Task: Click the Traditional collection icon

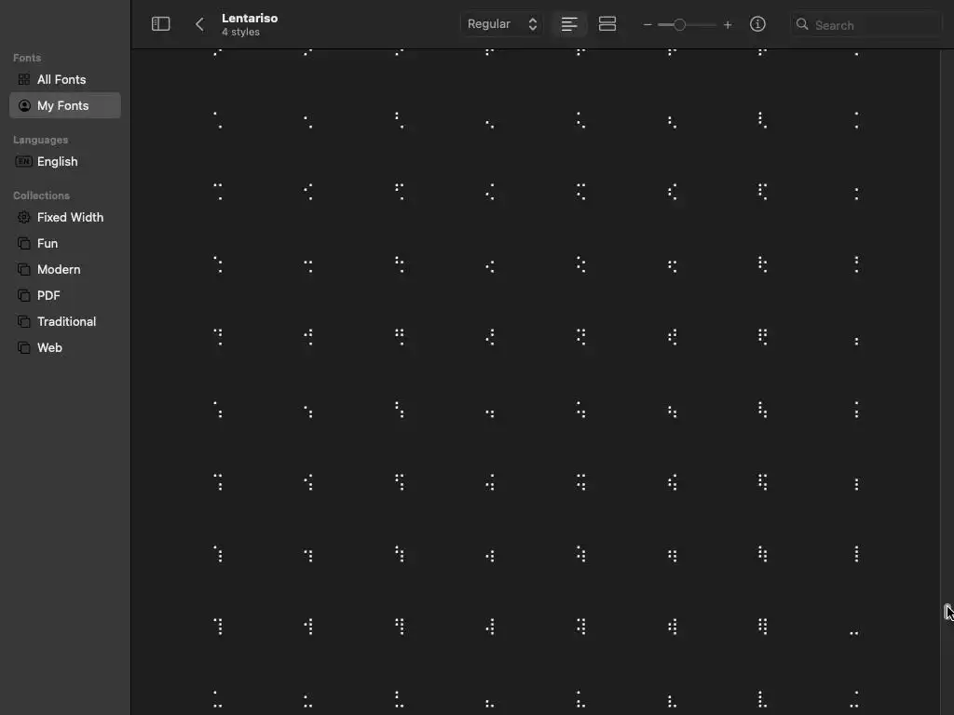Action: tap(23, 322)
